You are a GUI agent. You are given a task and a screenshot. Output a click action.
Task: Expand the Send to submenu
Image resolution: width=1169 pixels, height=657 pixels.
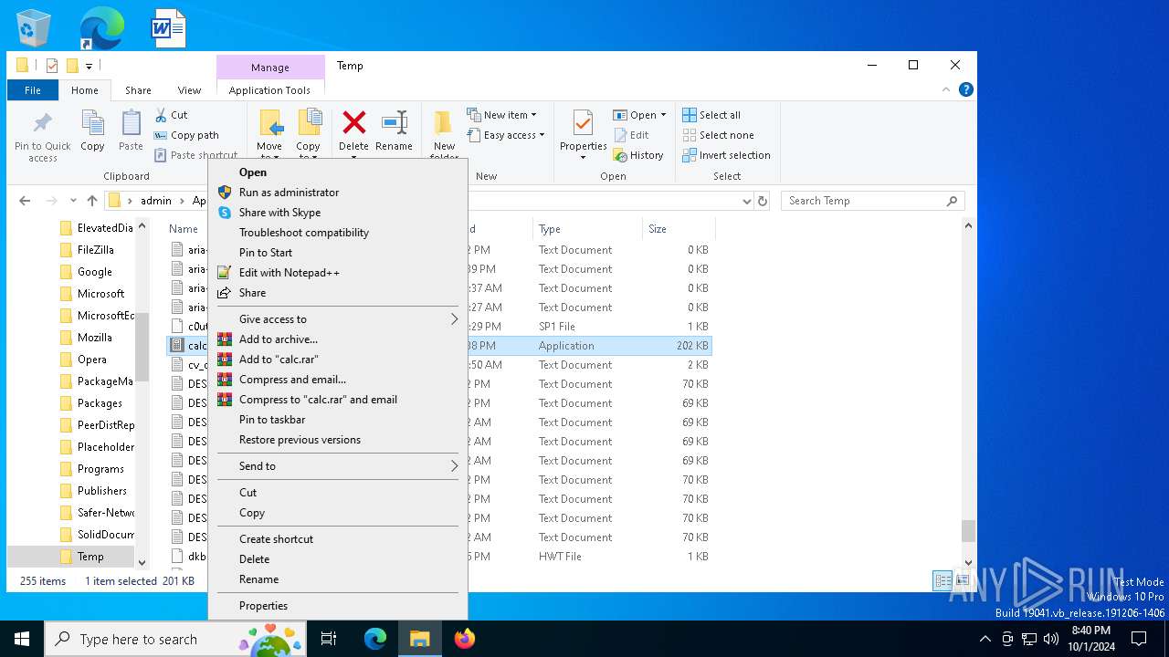pos(338,466)
